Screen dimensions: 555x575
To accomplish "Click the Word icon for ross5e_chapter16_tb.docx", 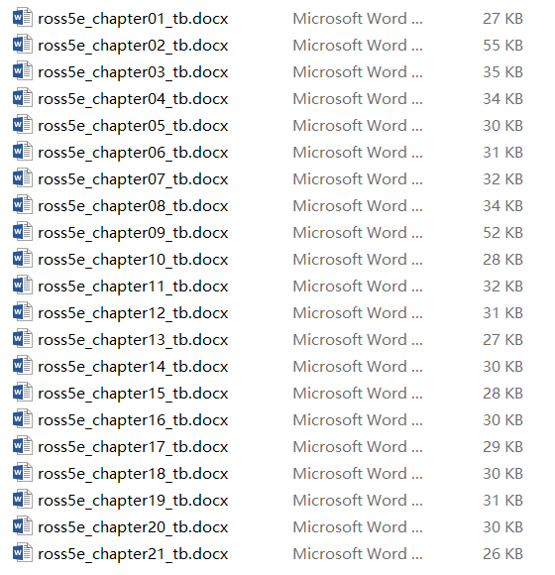I will click(x=23, y=419).
